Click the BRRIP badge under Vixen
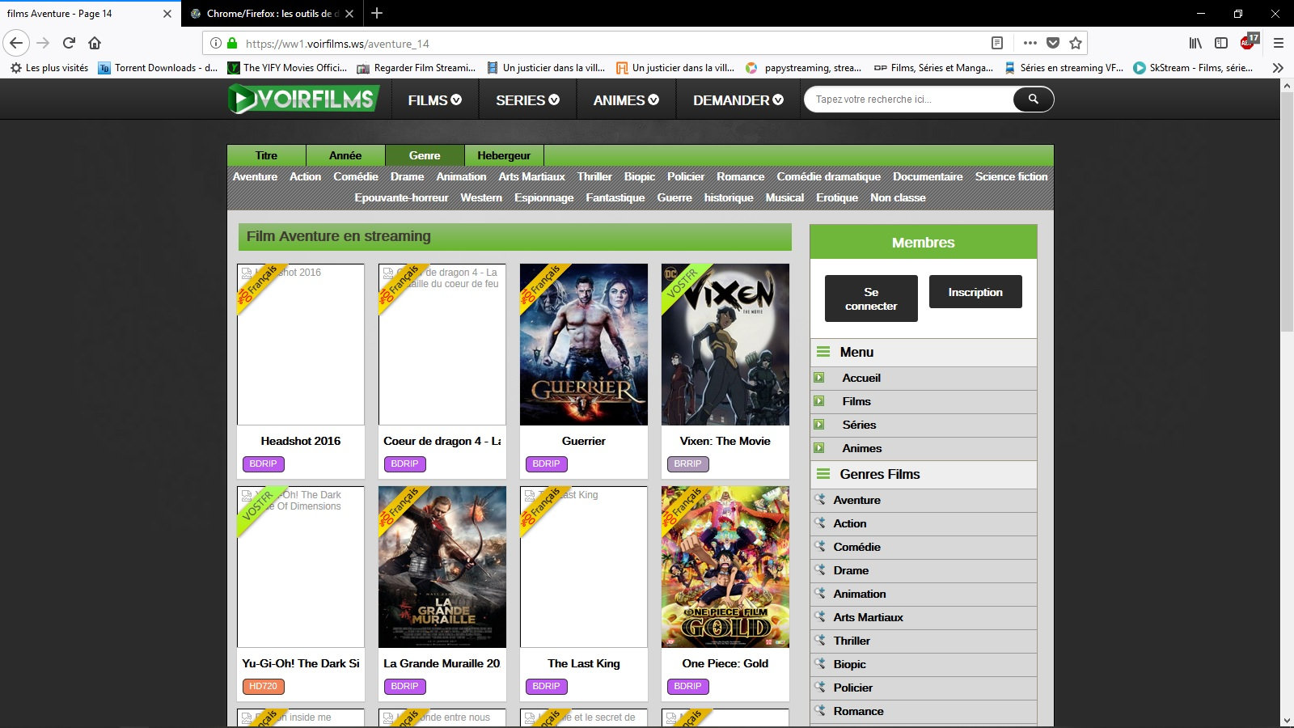The height and width of the screenshot is (728, 1294). pyautogui.click(x=688, y=464)
